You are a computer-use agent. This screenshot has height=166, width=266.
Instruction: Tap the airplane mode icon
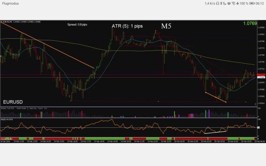click(x=237, y=3)
